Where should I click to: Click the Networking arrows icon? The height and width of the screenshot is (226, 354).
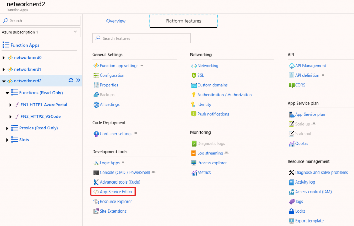[x=194, y=66]
